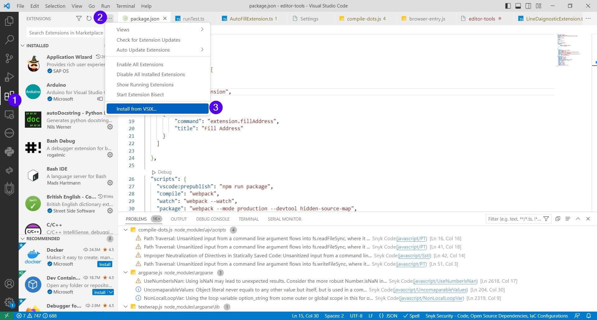Install the Docker extension

(x=105, y=264)
